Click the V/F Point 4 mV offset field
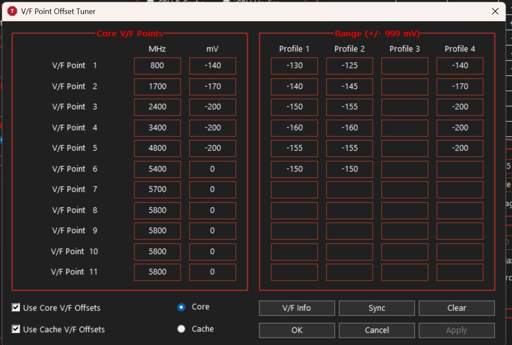This screenshot has height=345, width=512. (212, 127)
